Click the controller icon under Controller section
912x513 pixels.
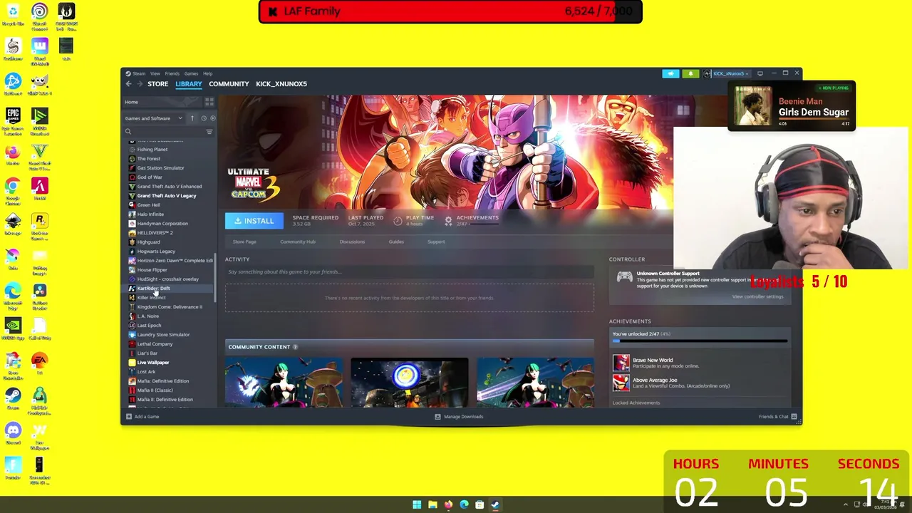(x=624, y=277)
